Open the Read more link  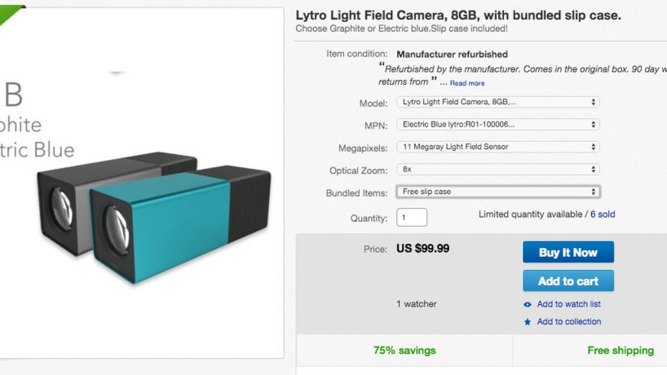[x=467, y=83]
